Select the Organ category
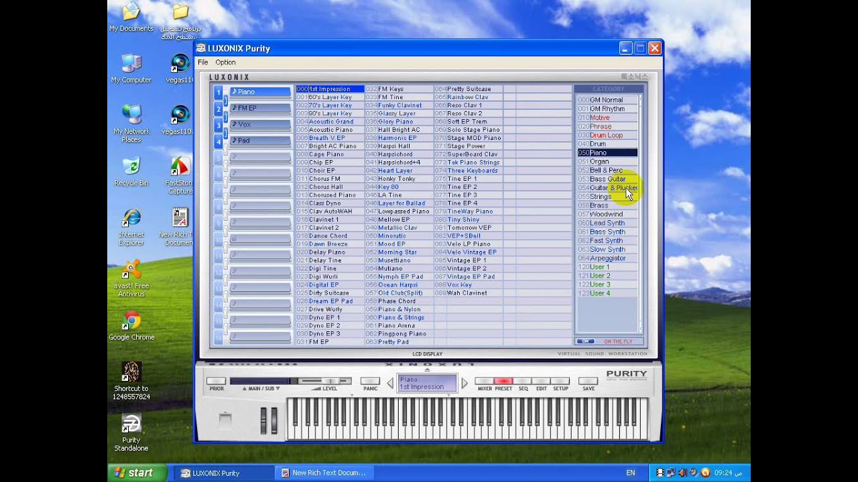Viewport: 858px width, 482px height. (607, 161)
